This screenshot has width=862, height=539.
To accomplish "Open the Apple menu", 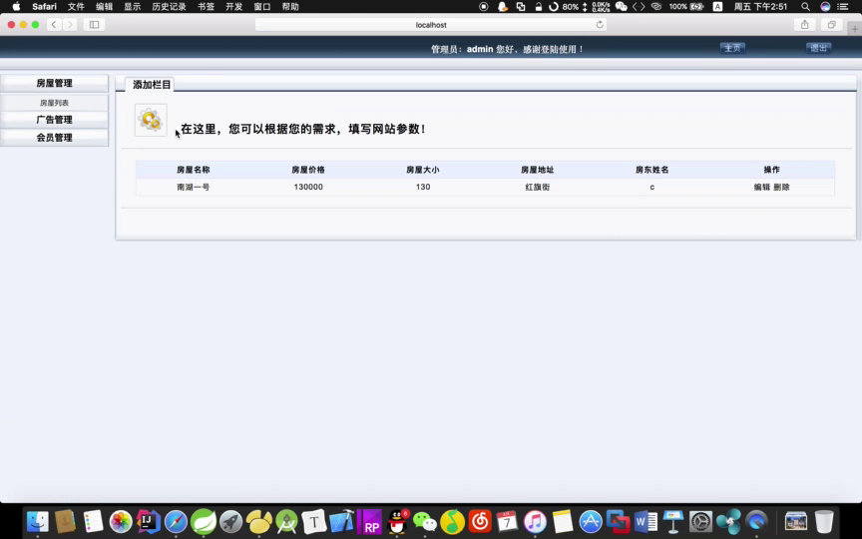I will click(x=16, y=7).
